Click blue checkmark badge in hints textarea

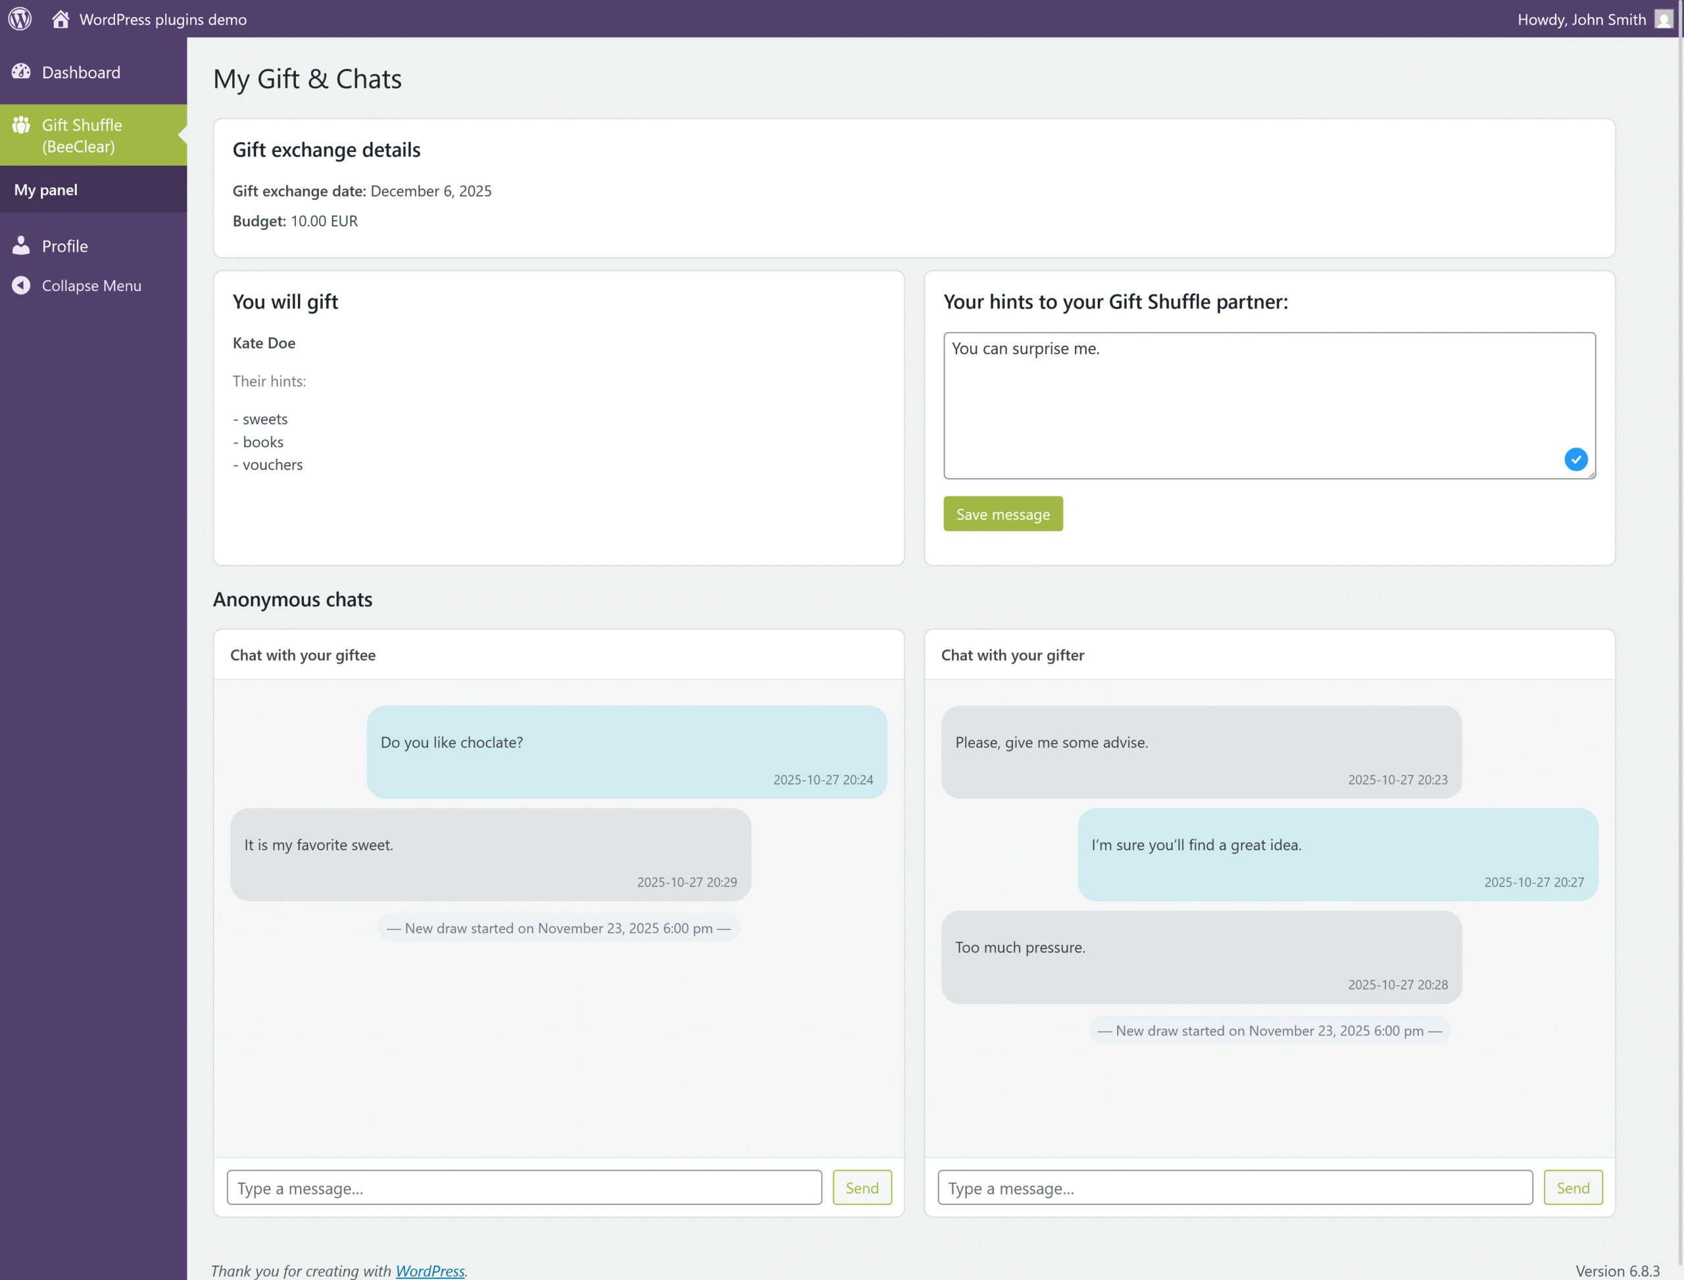[1575, 459]
